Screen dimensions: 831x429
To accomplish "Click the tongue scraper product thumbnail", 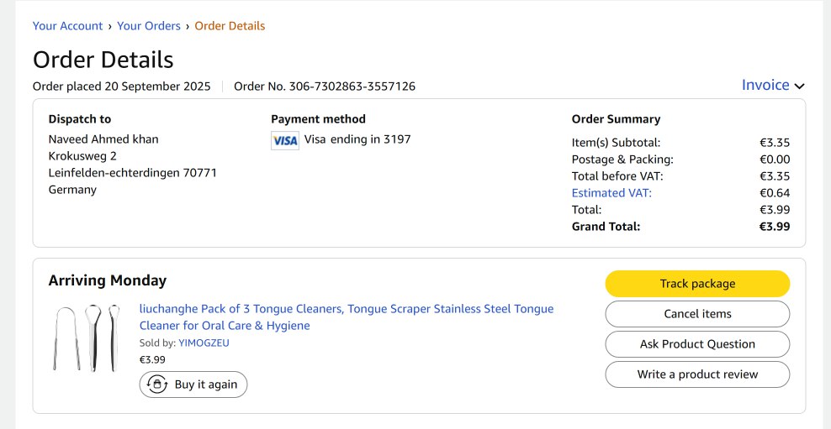I will tap(86, 337).
